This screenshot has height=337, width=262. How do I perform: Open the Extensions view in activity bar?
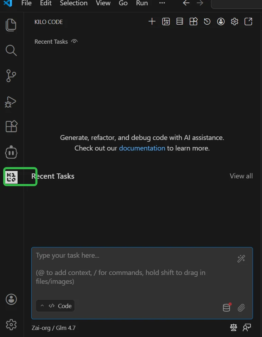[11, 126]
